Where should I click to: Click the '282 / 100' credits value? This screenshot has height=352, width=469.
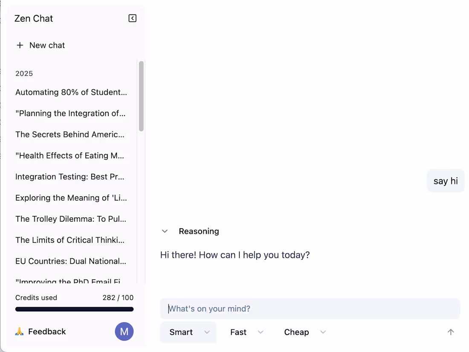click(118, 297)
